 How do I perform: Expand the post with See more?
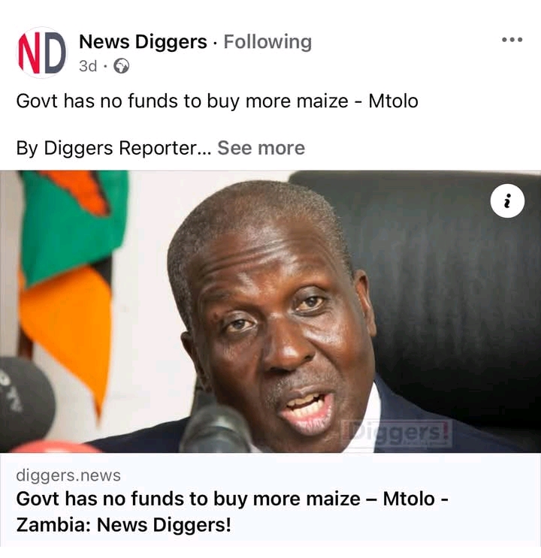tap(261, 148)
